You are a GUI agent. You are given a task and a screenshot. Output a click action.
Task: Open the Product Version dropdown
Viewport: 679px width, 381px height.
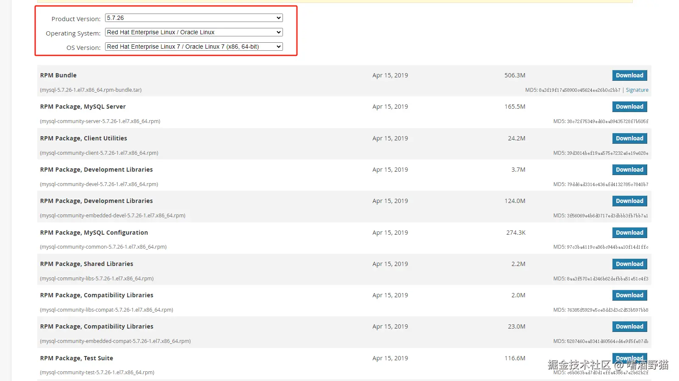pyautogui.click(x=194, y=18)
